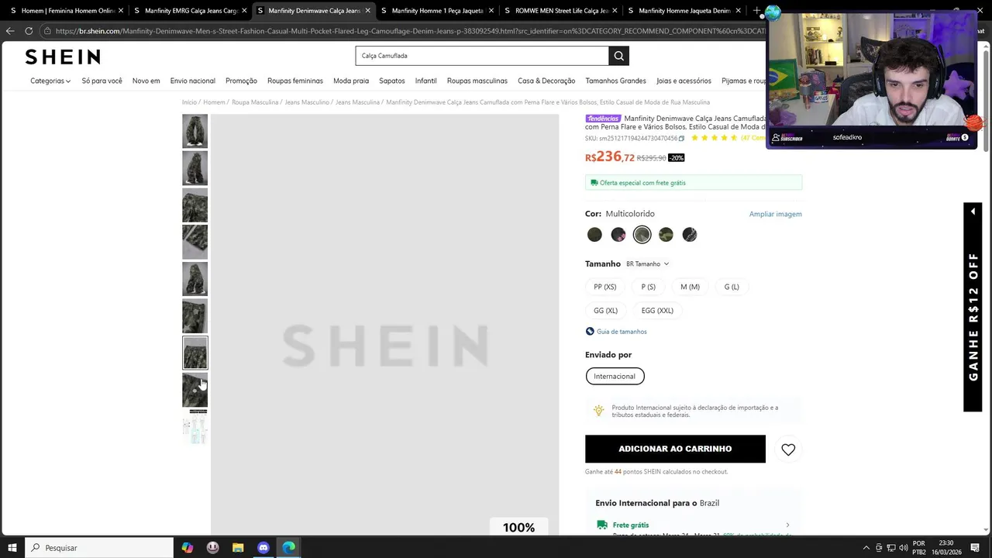The height and width of the screenshot is (558, 992).
Task: Expand the Categorias menu
Action: pos(50,81)
